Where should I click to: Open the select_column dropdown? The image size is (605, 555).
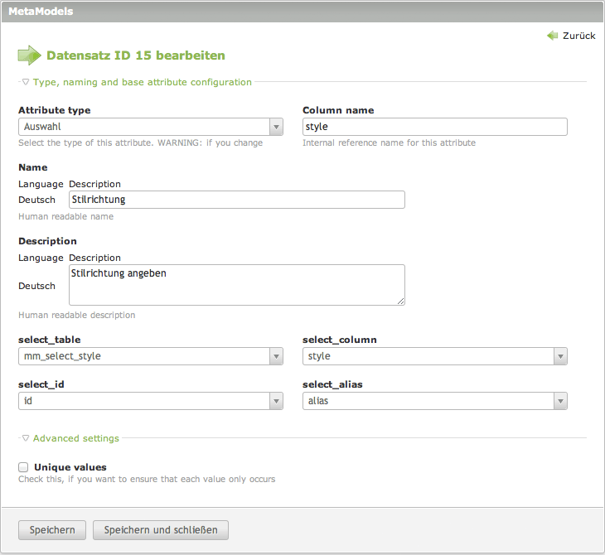[435, 356]
